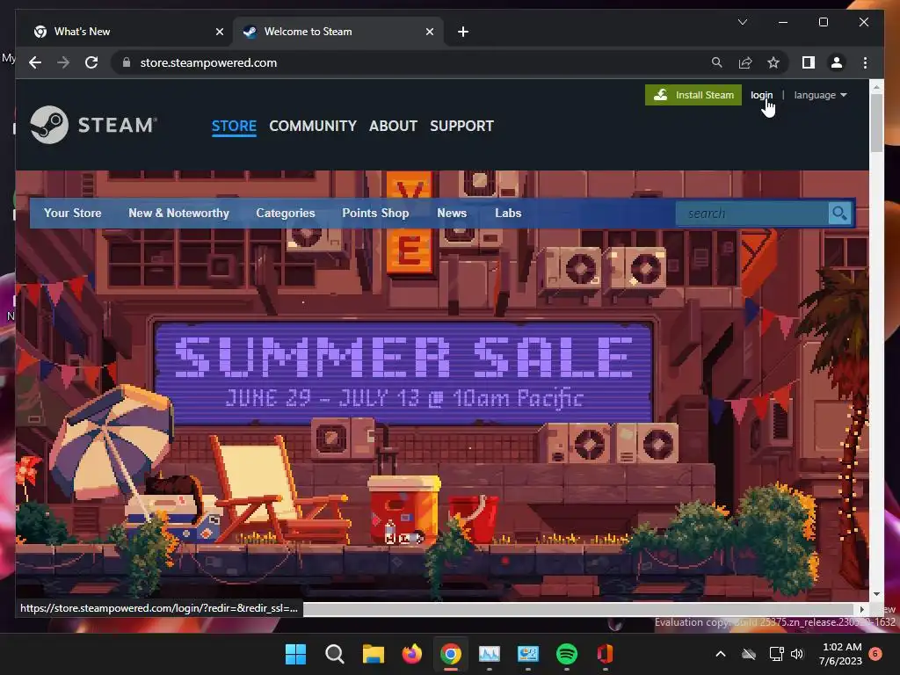
Task: Submit the Steam store search magnifier button
Action: [x=839, y=214]
